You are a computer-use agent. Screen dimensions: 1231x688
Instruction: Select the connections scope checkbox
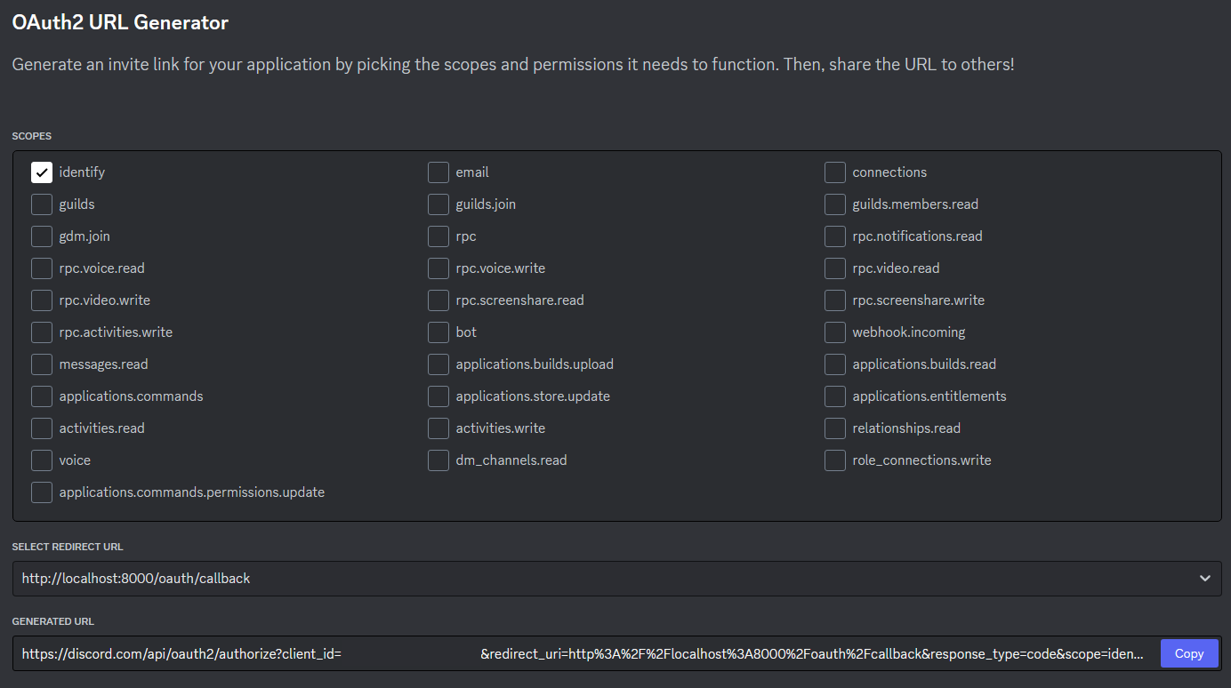pyautogui.click(x=835, y=172)
